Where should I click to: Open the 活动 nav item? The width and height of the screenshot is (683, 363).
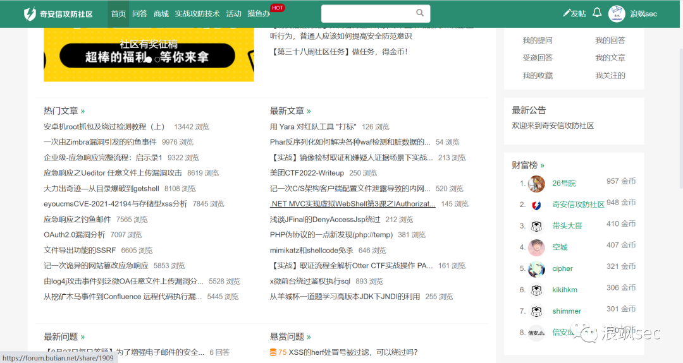234,14
